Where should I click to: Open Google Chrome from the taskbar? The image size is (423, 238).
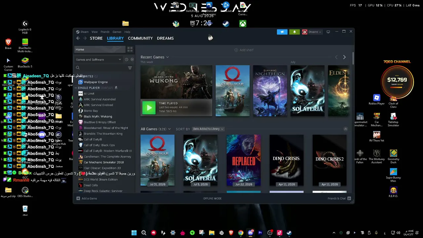[241, 233]
